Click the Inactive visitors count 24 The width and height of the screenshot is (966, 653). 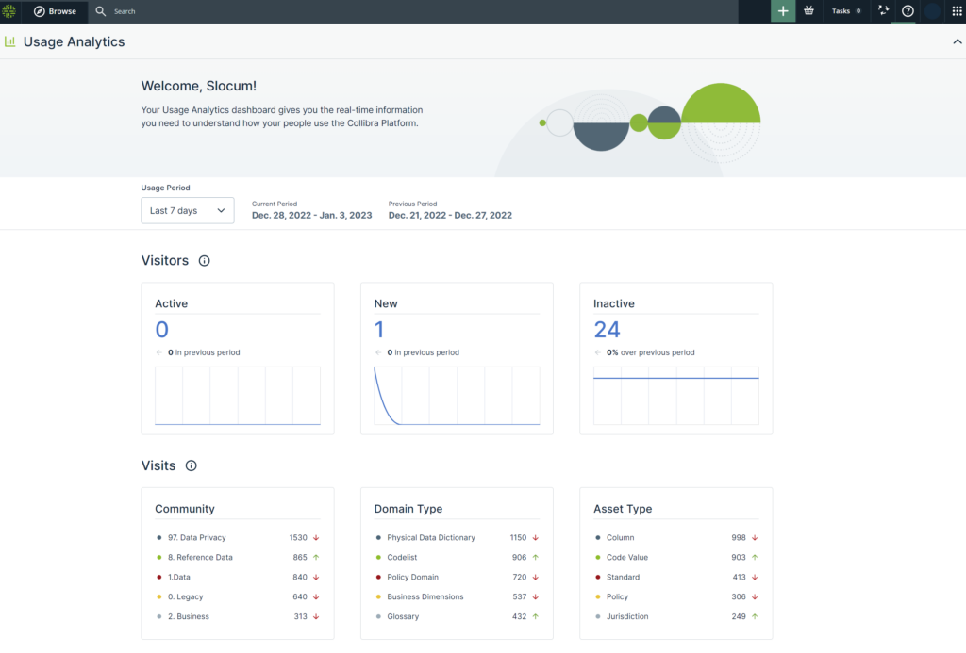[x=607, y=329]
